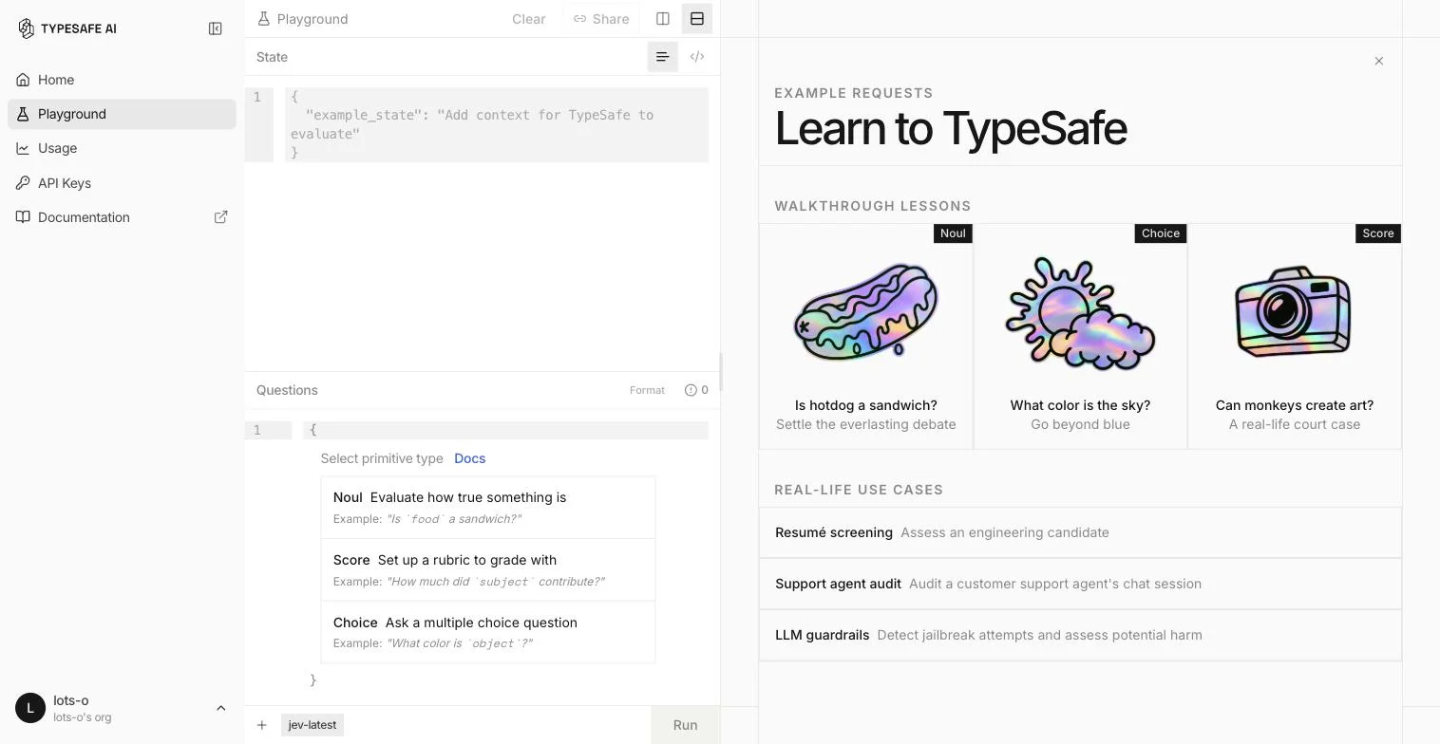Open the camera illustration lesson card
The width and height of the screenshot is (1440, 744).
pyautogui.click(x=1294, y=311)
